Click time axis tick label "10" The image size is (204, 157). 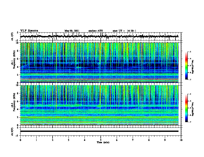click(181, 140)
